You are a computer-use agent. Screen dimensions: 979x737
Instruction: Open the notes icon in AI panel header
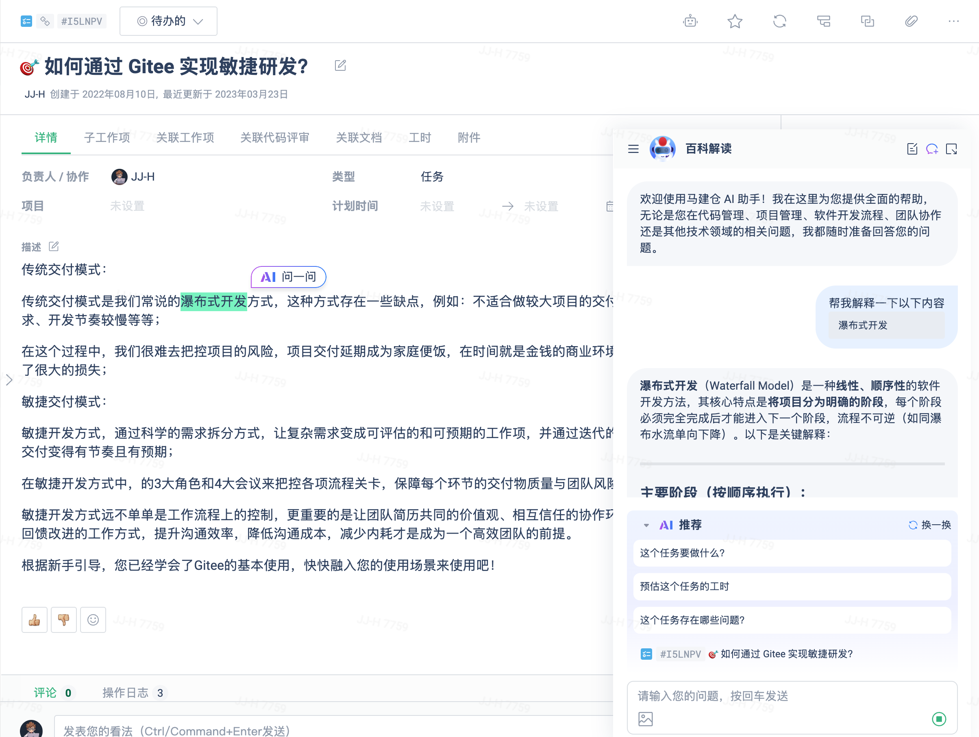click(x=912, y=149)
